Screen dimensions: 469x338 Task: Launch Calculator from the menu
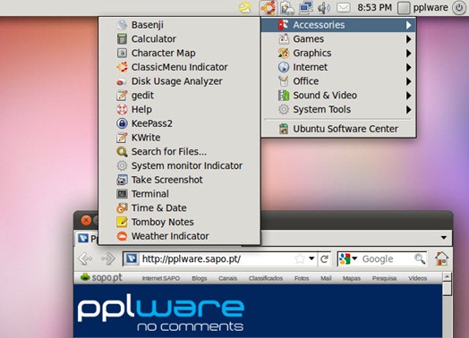coord(180,38)
